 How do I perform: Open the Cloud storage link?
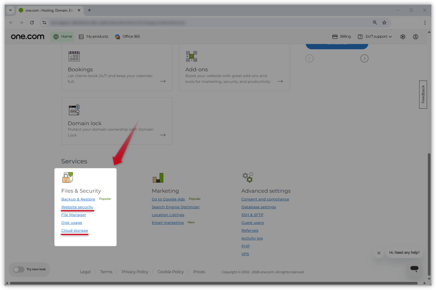pyautogui.click(x=75, y=231)
